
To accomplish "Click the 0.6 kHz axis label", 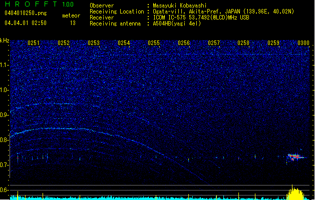I will [5, 190].
